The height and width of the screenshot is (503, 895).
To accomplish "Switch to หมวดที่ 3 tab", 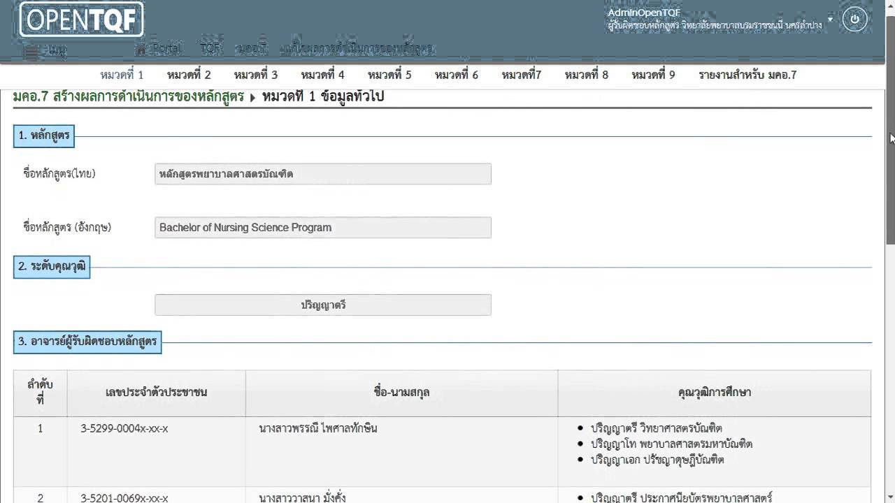I will pyautogui.click(x=256, y=75).
